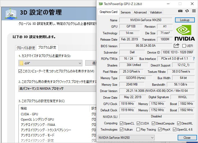Click the NVIDIA SLI Disabled field

point(157,116)
